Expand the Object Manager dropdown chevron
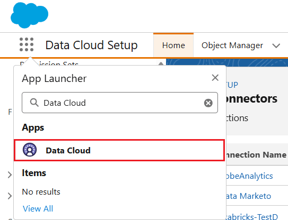The width and height of the screenshot is (288, 220). click(276, 45)
